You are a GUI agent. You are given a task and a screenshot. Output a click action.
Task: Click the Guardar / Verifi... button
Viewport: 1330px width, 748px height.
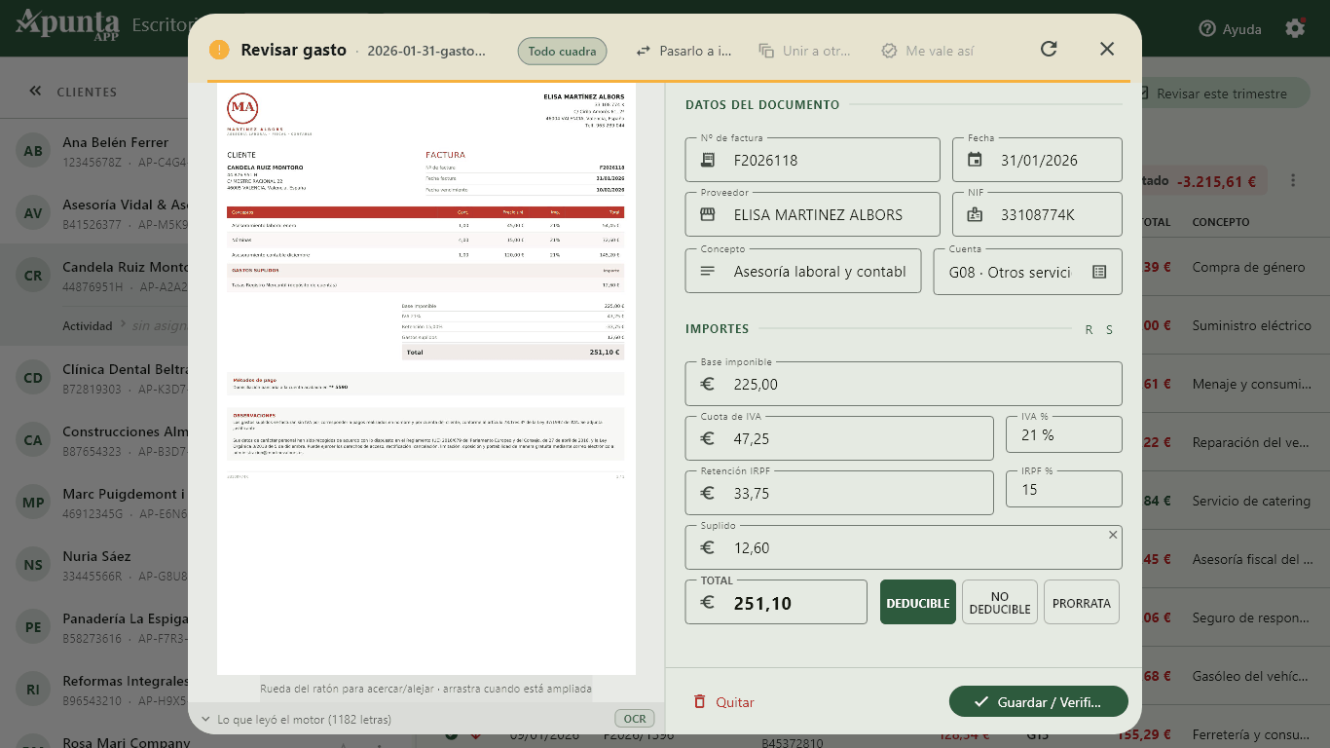point(1039,701)
